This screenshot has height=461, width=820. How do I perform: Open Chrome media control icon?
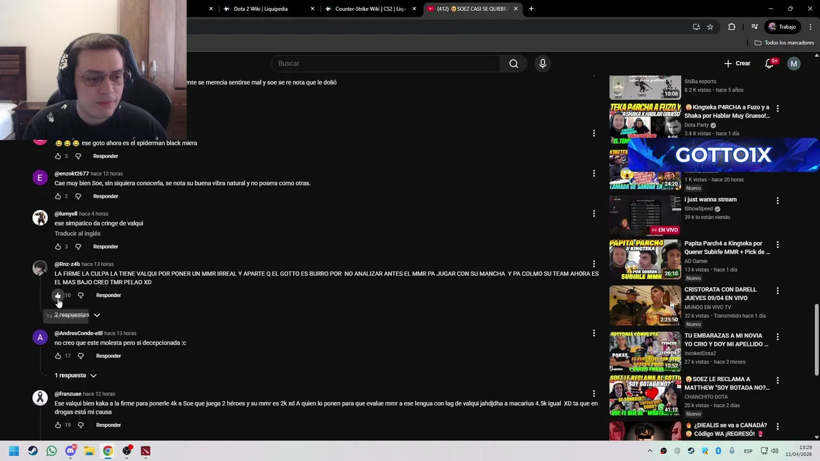point(755,27)
